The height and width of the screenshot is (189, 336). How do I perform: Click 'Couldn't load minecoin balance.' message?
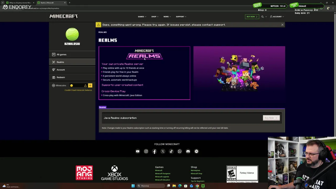click(78, 90)
